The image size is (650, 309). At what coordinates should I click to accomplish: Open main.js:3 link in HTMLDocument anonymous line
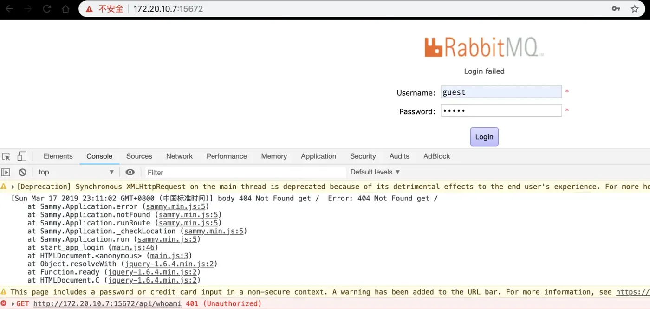(169, 256)
